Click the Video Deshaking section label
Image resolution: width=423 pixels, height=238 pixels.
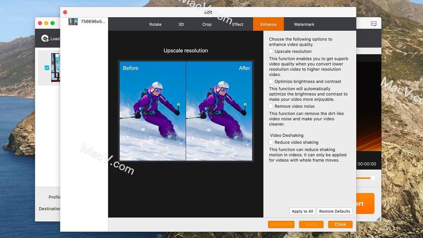pyautogui.click(x=286, y=135)
